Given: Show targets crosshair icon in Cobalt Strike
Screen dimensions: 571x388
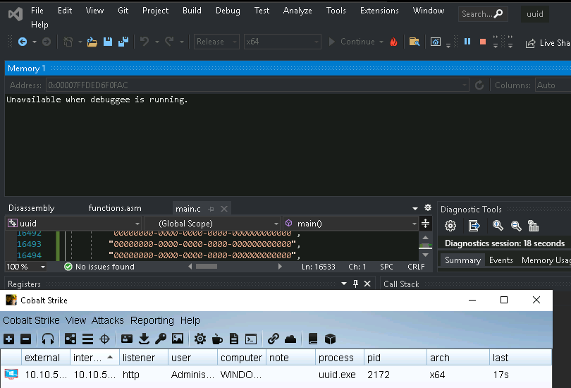Looking at the screenshot, I should tap(104, 339).
